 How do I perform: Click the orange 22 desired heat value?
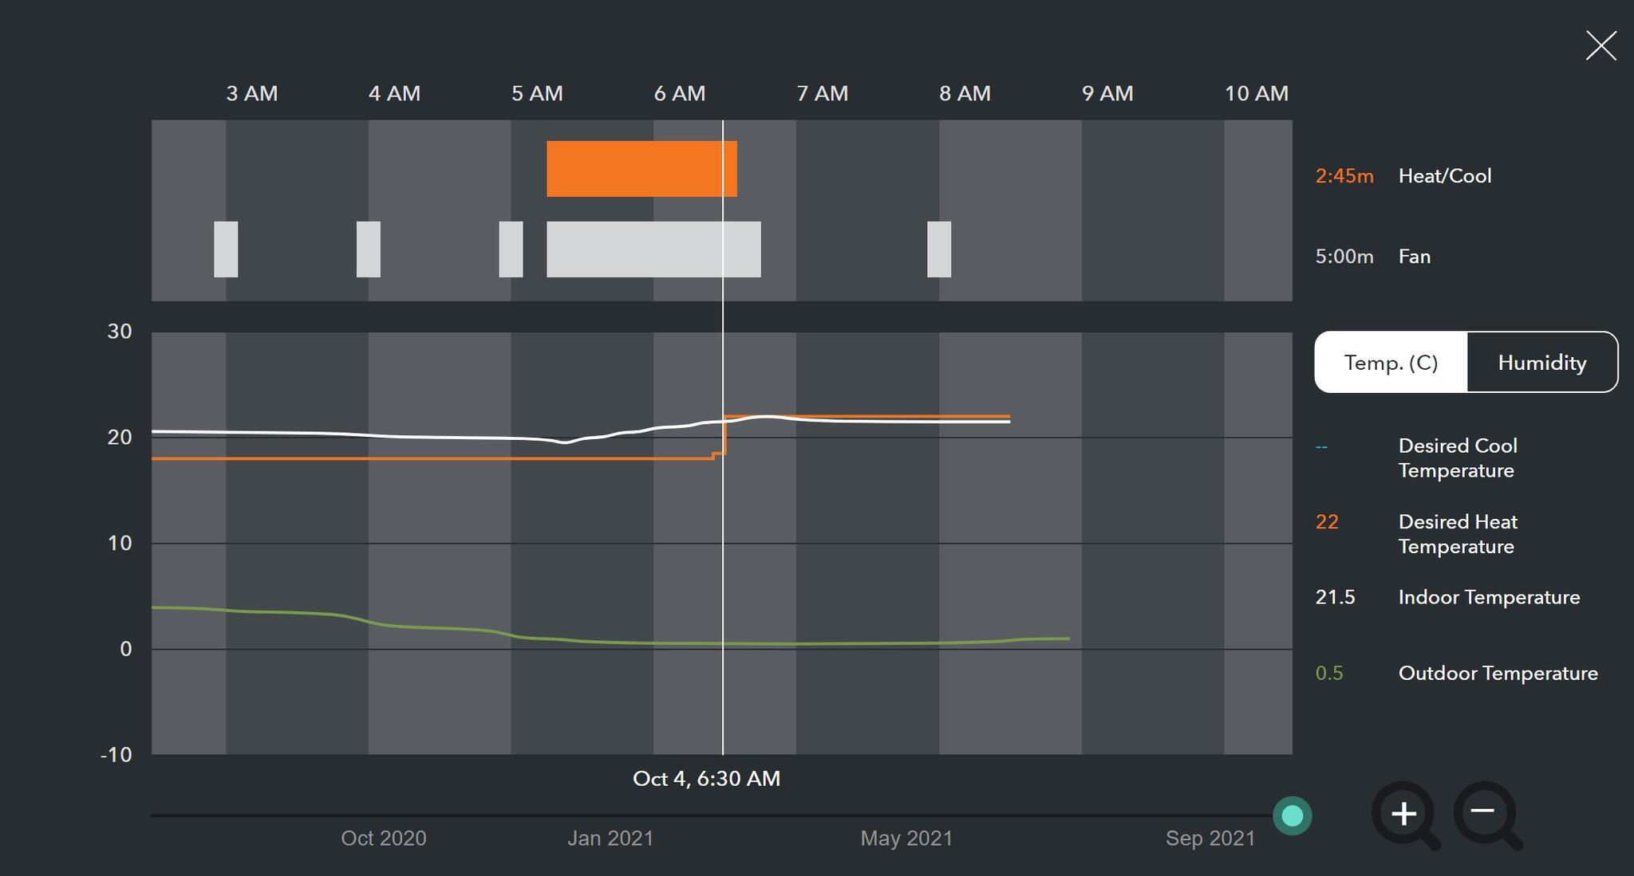point(1327,522)
